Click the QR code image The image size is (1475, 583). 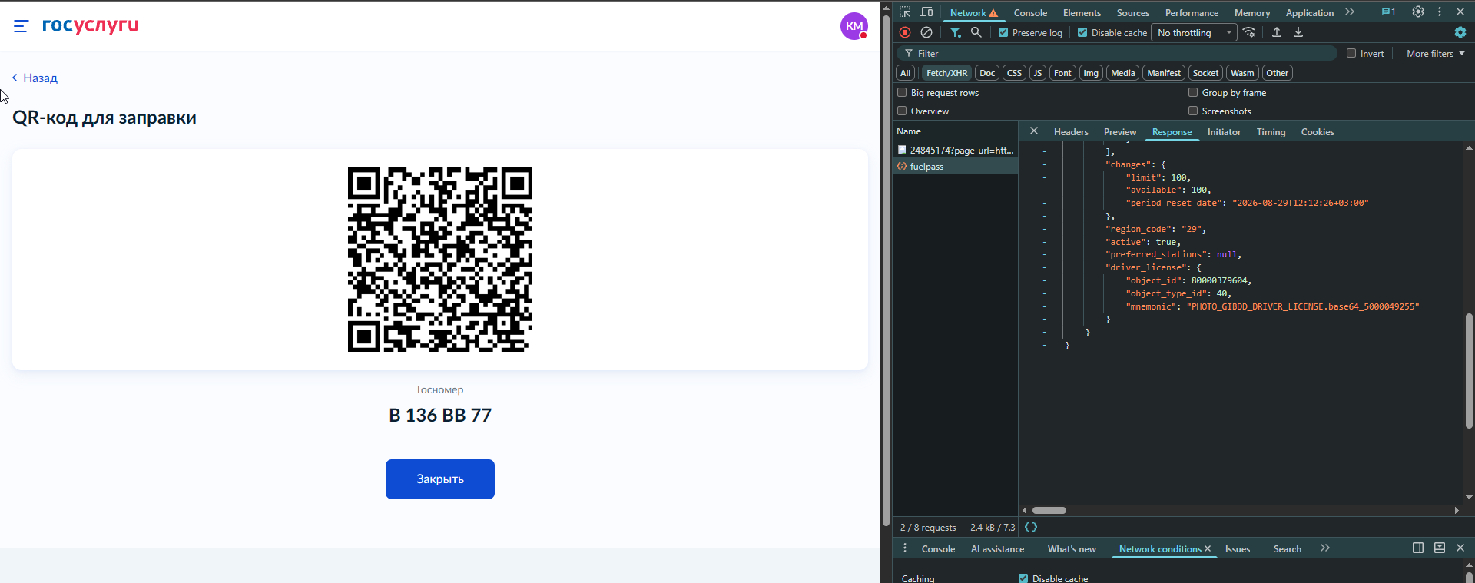(x=440, y=260)
